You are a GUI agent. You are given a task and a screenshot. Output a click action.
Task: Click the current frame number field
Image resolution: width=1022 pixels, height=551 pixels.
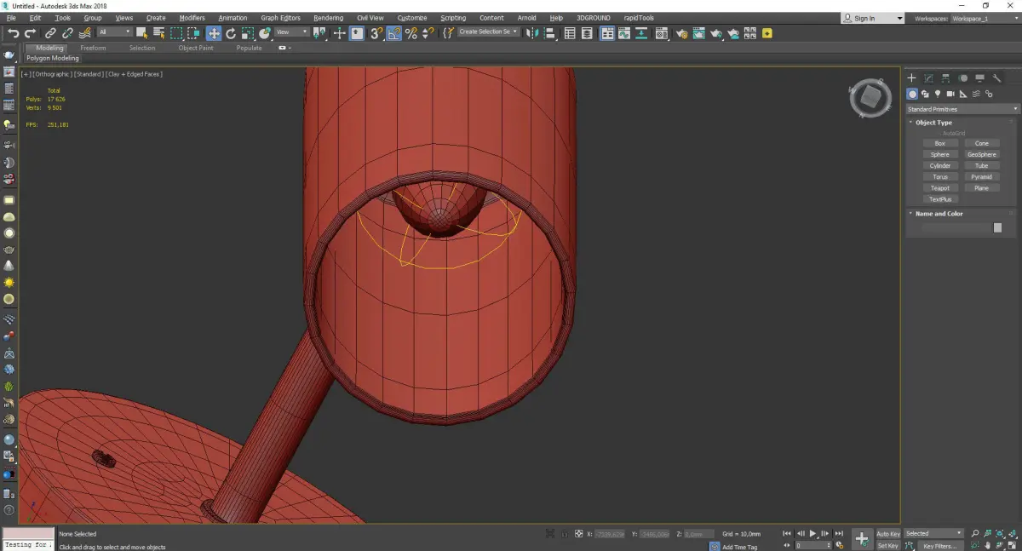pos(812,545)
